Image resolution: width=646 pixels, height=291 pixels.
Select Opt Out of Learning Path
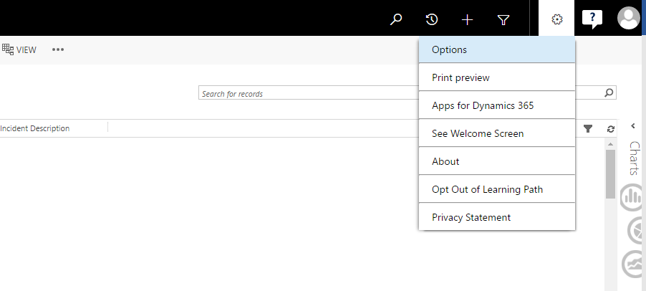click(497, 190)
